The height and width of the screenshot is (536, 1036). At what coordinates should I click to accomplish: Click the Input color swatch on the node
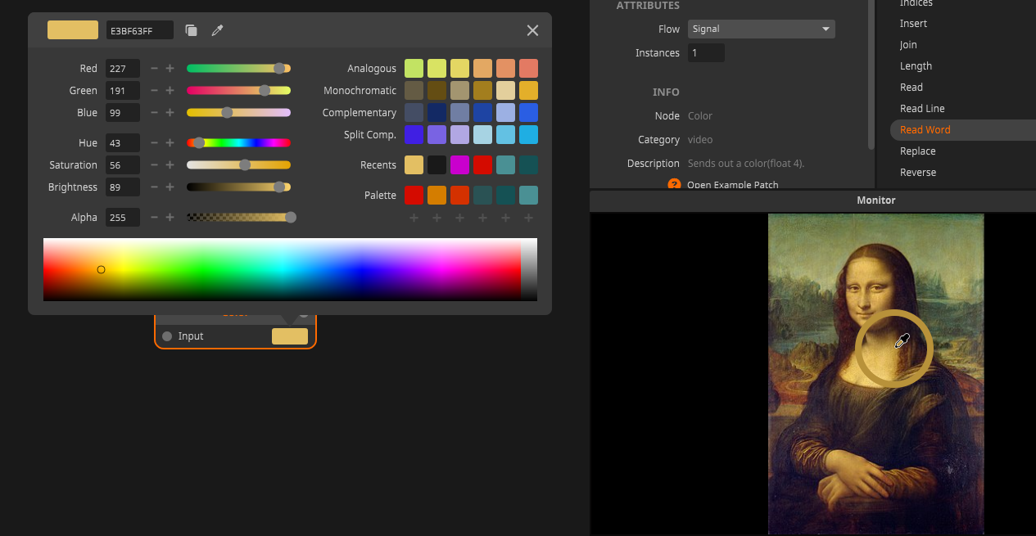pos(290,336)
